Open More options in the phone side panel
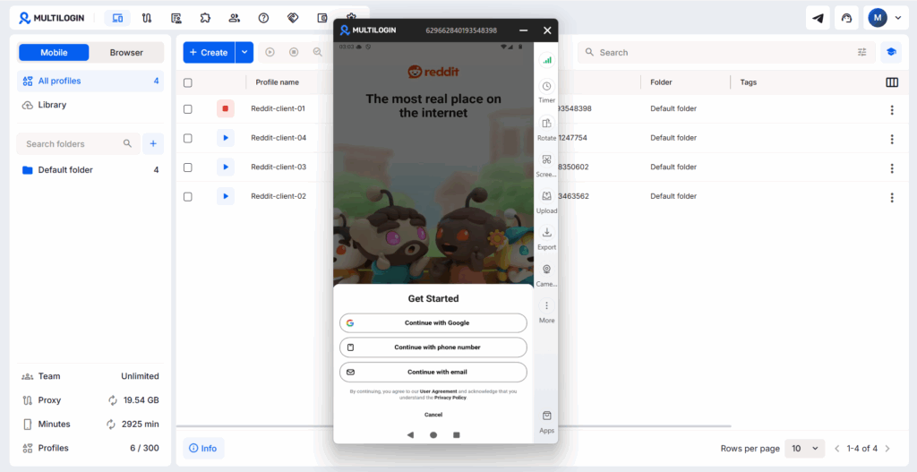917x472 pixels. pyautogui.click(x=546, y=312)
